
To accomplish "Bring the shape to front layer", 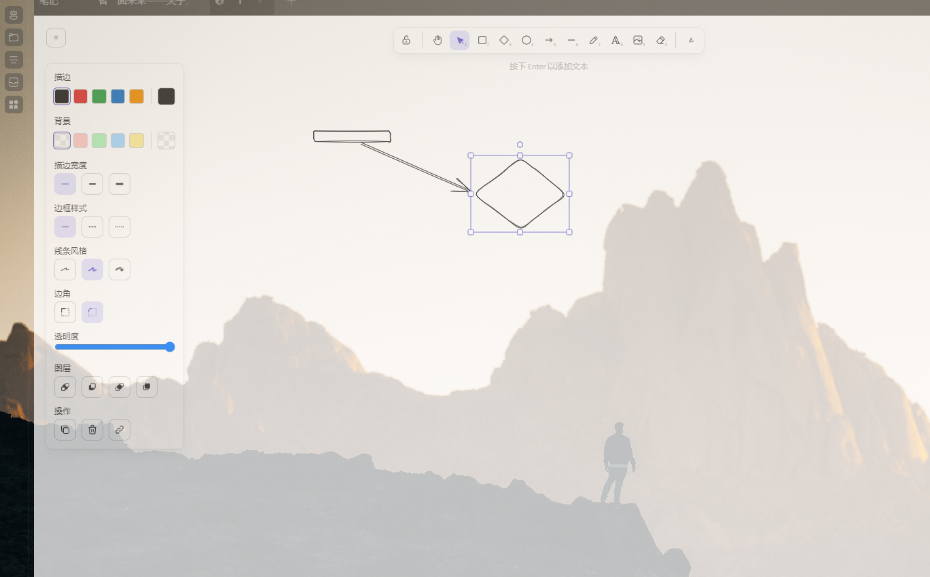I will click(x=147, y=387).
